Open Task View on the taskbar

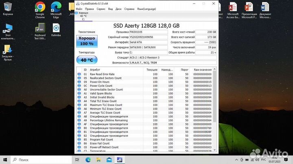tap(77, 160)
